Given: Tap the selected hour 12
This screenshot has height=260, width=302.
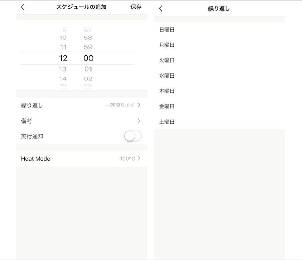Looking at the screenshot, I should (63, 58).
